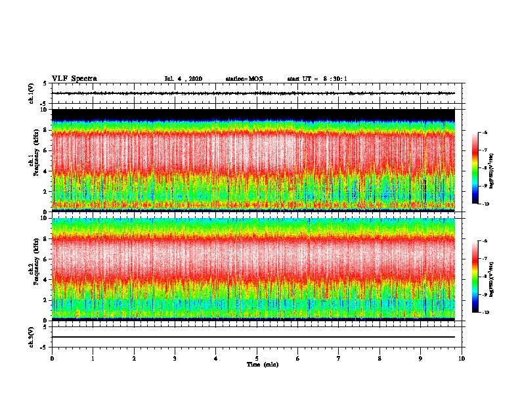Click the flat ch.3 voltage line
The image size is (520, 402).
(x=253, y=337)
